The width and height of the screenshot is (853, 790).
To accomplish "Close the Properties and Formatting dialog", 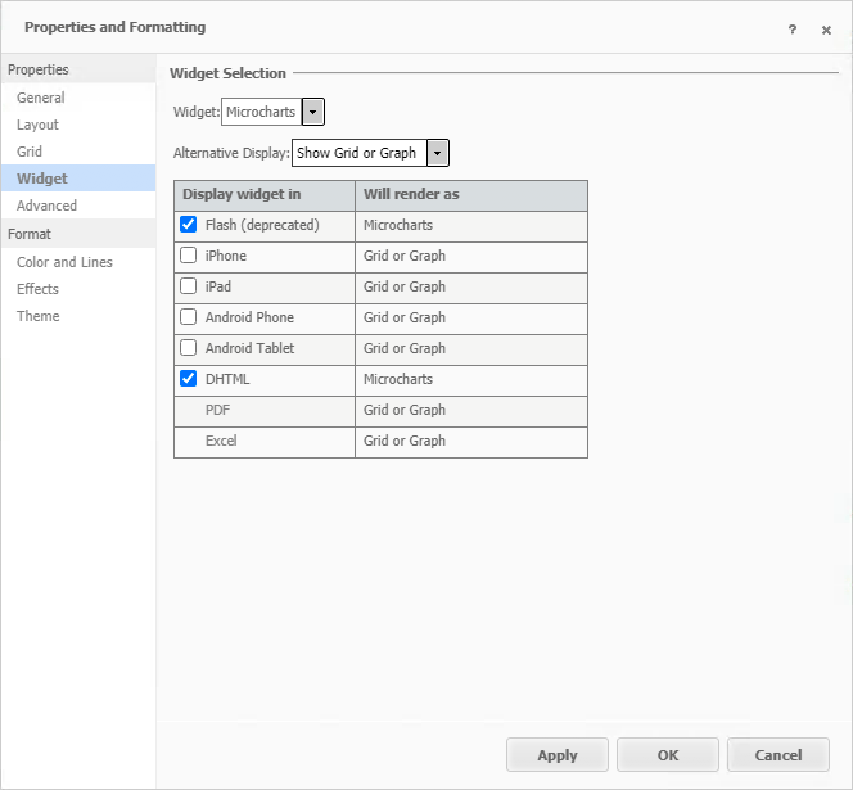I will pos(826,30).
